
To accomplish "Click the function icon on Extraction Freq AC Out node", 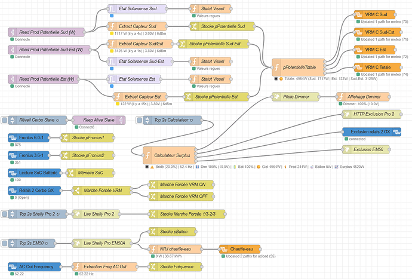I will coord(77,267).
